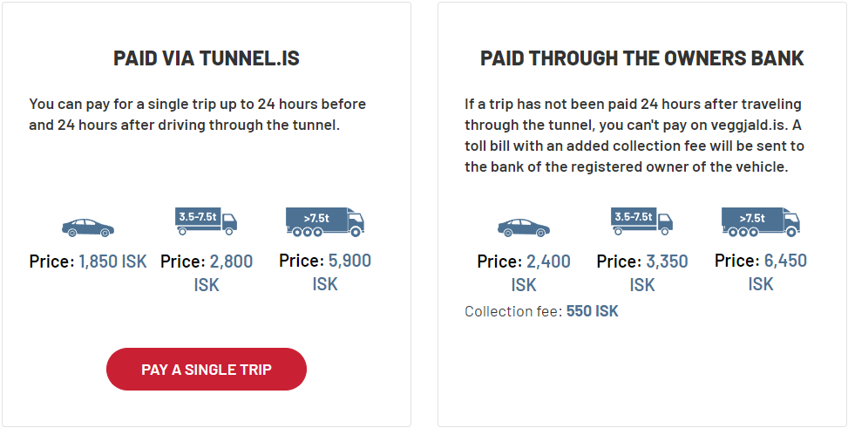Click the >7.5t truck icon in left card

click(325, 221)
